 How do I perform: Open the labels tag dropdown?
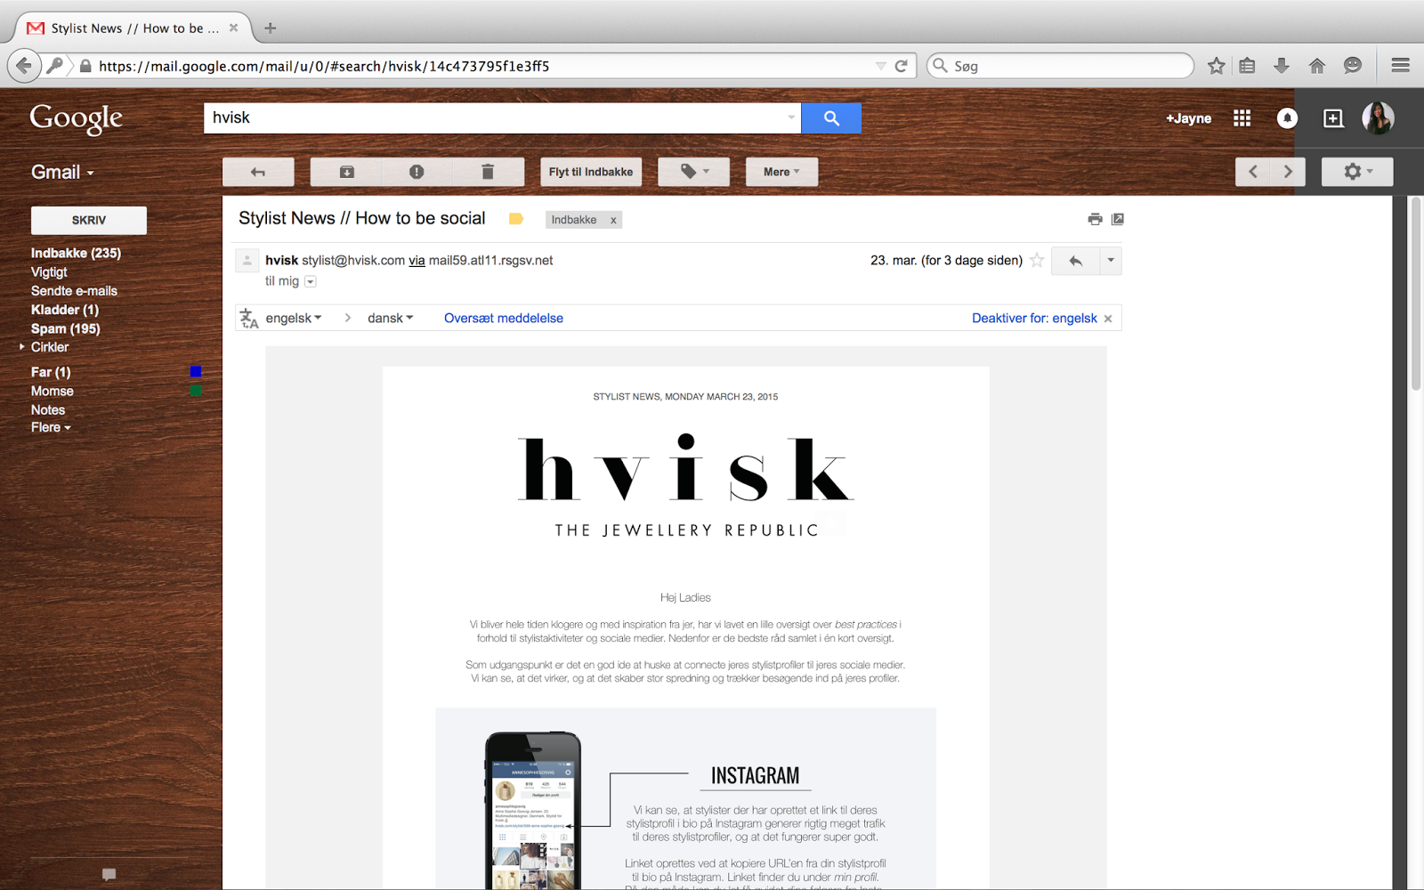coord(694,172)
